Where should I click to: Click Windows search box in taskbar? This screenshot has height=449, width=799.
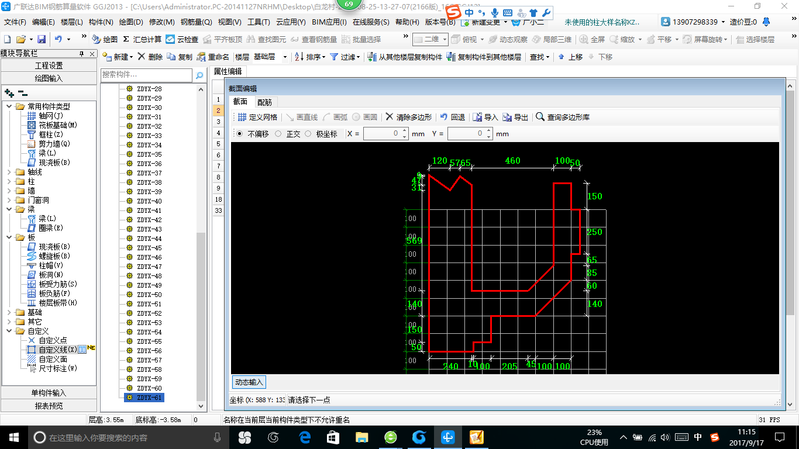point(127,437)
